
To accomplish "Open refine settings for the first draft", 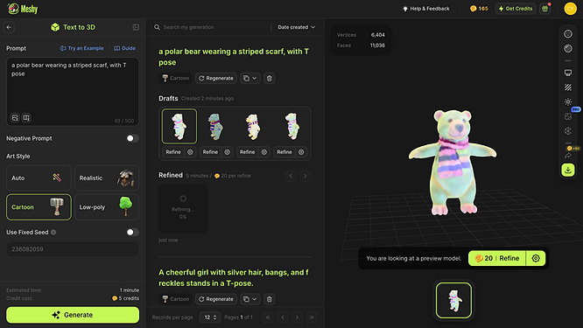I will (x=190, y=152).
